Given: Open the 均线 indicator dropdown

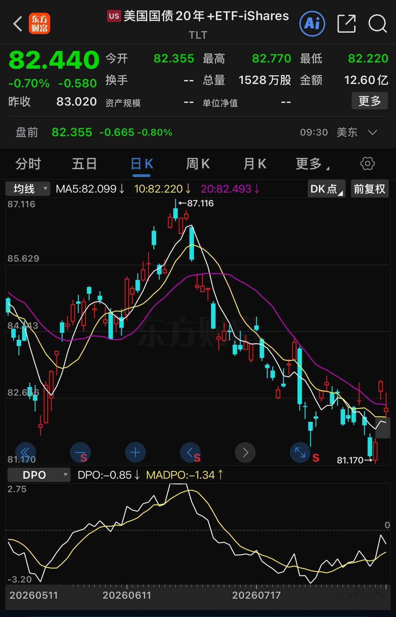Looking at the screenshot, I should (x=28, y=189).
